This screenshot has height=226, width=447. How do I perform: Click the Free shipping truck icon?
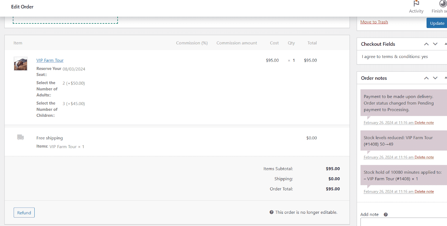click(20, 137)
